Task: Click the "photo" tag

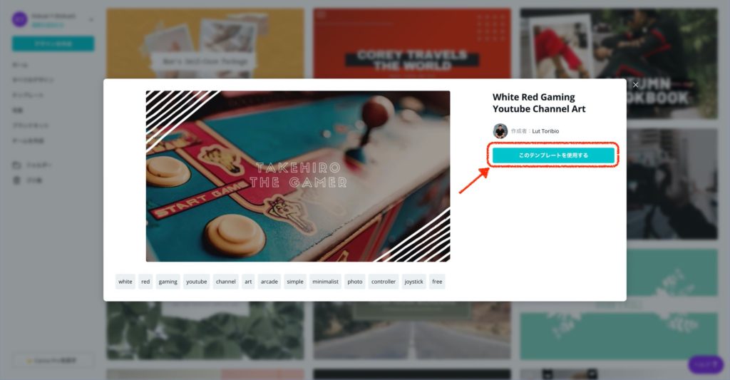Action: pyautogui.click(x=355, y=282)
